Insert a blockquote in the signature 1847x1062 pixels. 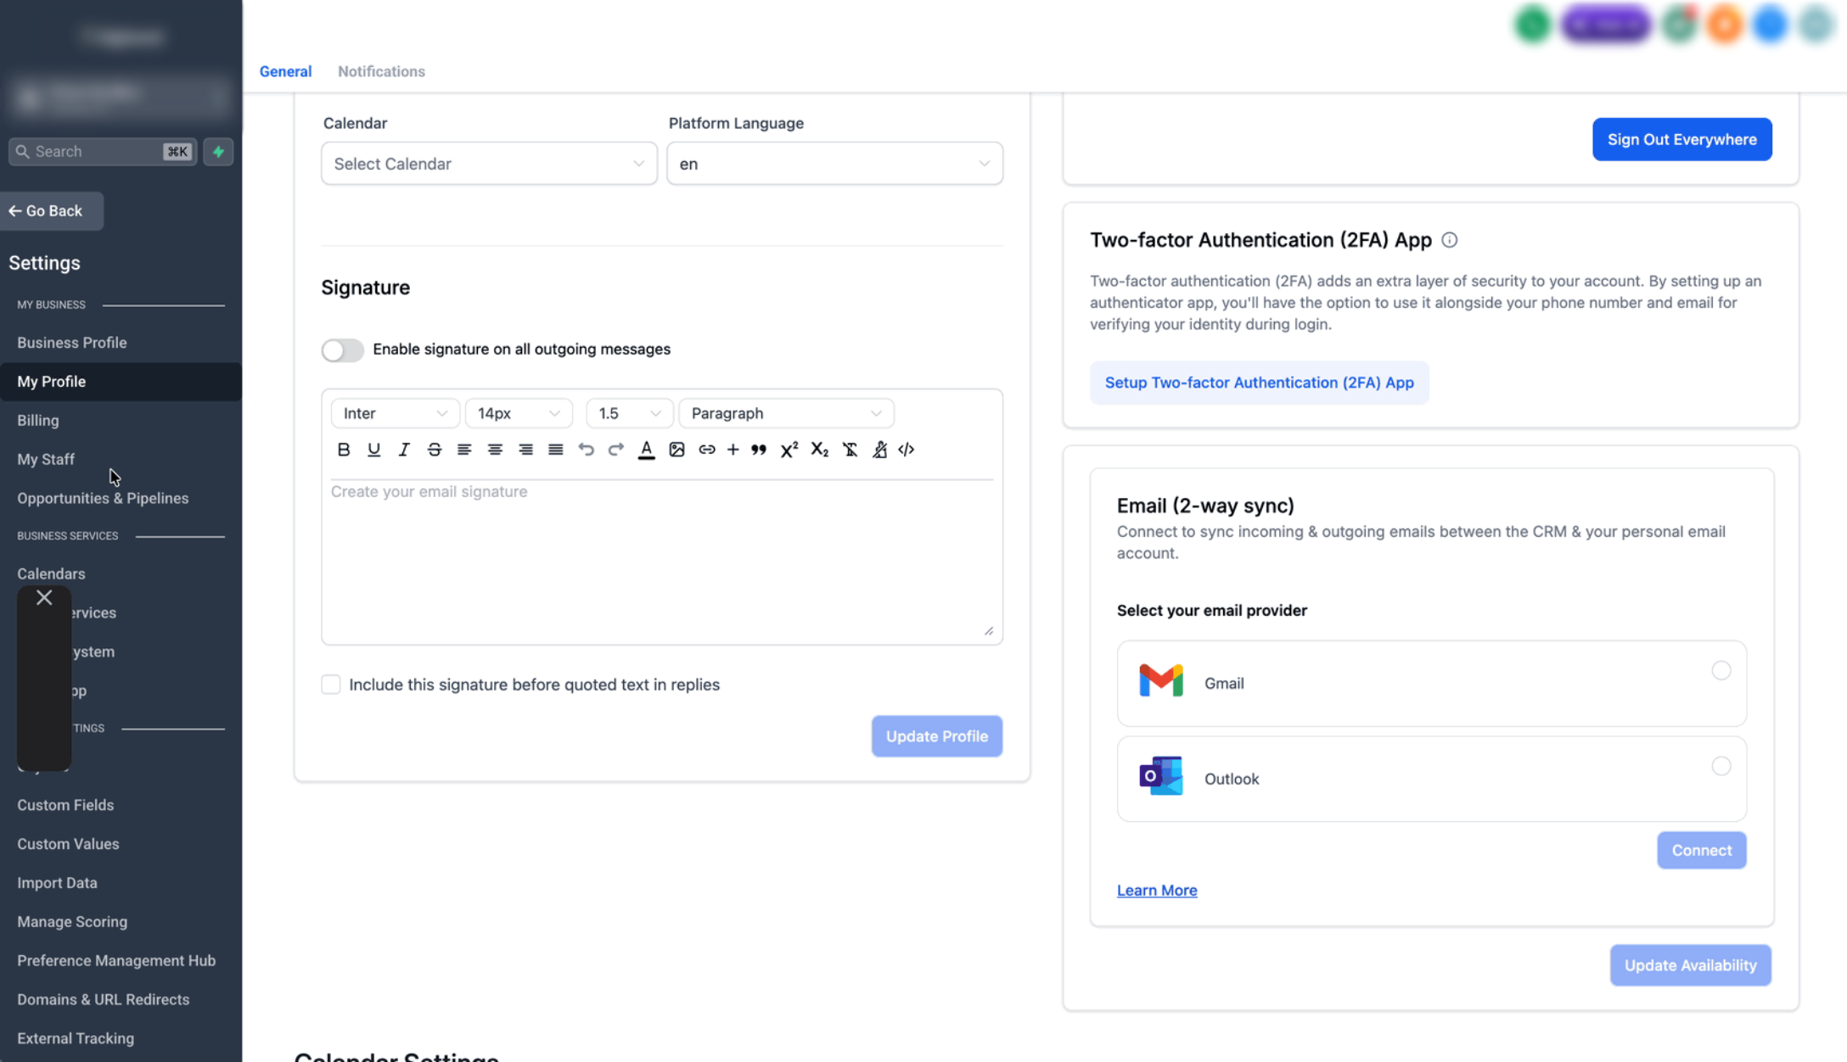759,450
